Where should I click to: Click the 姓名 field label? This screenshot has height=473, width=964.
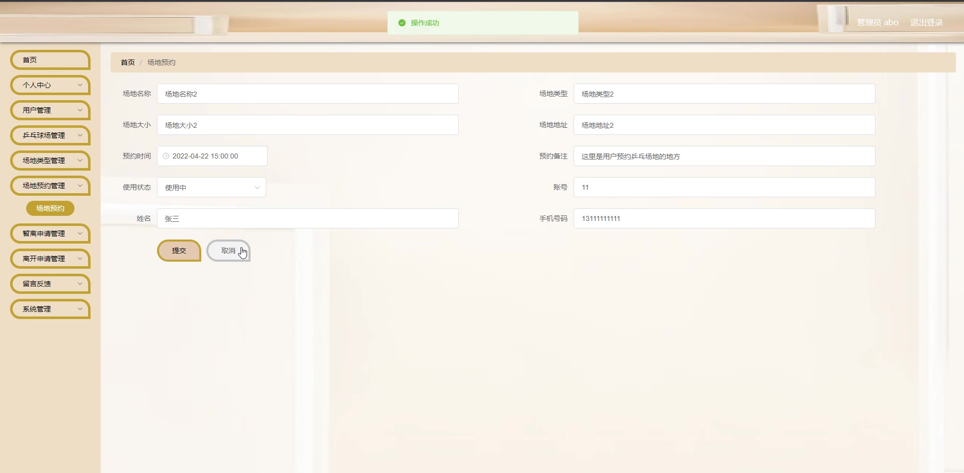144,218
